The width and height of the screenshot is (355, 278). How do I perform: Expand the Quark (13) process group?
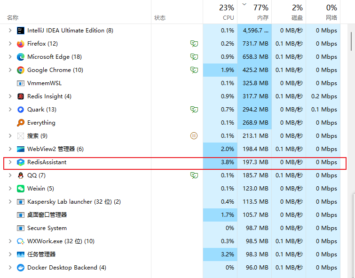tap(10, 110)
